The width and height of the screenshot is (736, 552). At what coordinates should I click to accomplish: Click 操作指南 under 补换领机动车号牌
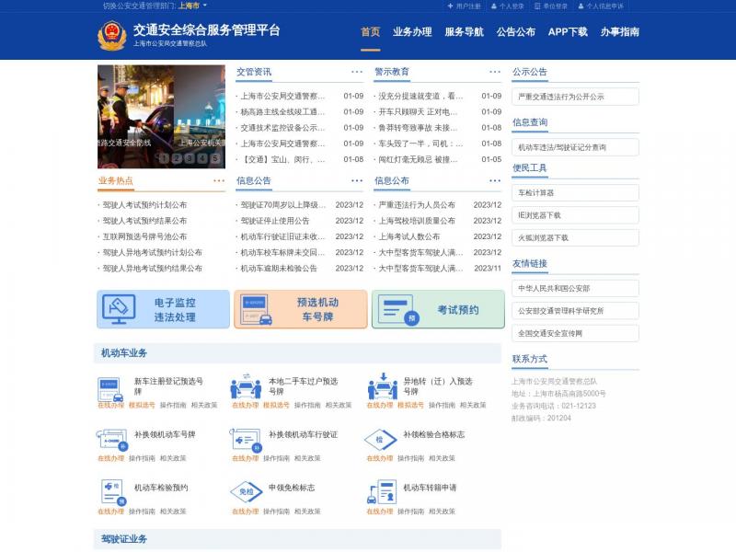click(142, 458)
